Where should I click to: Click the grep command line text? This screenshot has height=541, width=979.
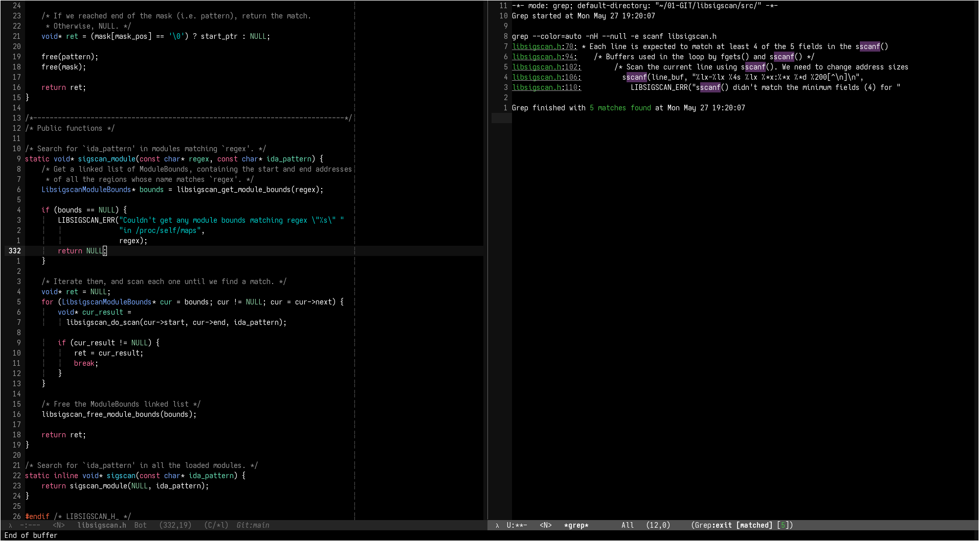[x=614, y=36]
